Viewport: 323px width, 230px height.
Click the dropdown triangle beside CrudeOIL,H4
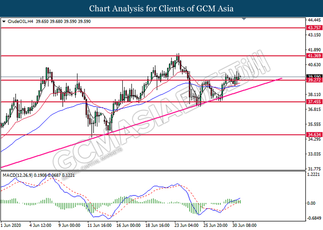point(4,22)
